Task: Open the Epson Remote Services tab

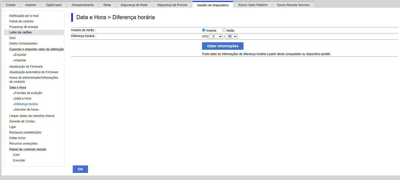Action: click(293, 5)
